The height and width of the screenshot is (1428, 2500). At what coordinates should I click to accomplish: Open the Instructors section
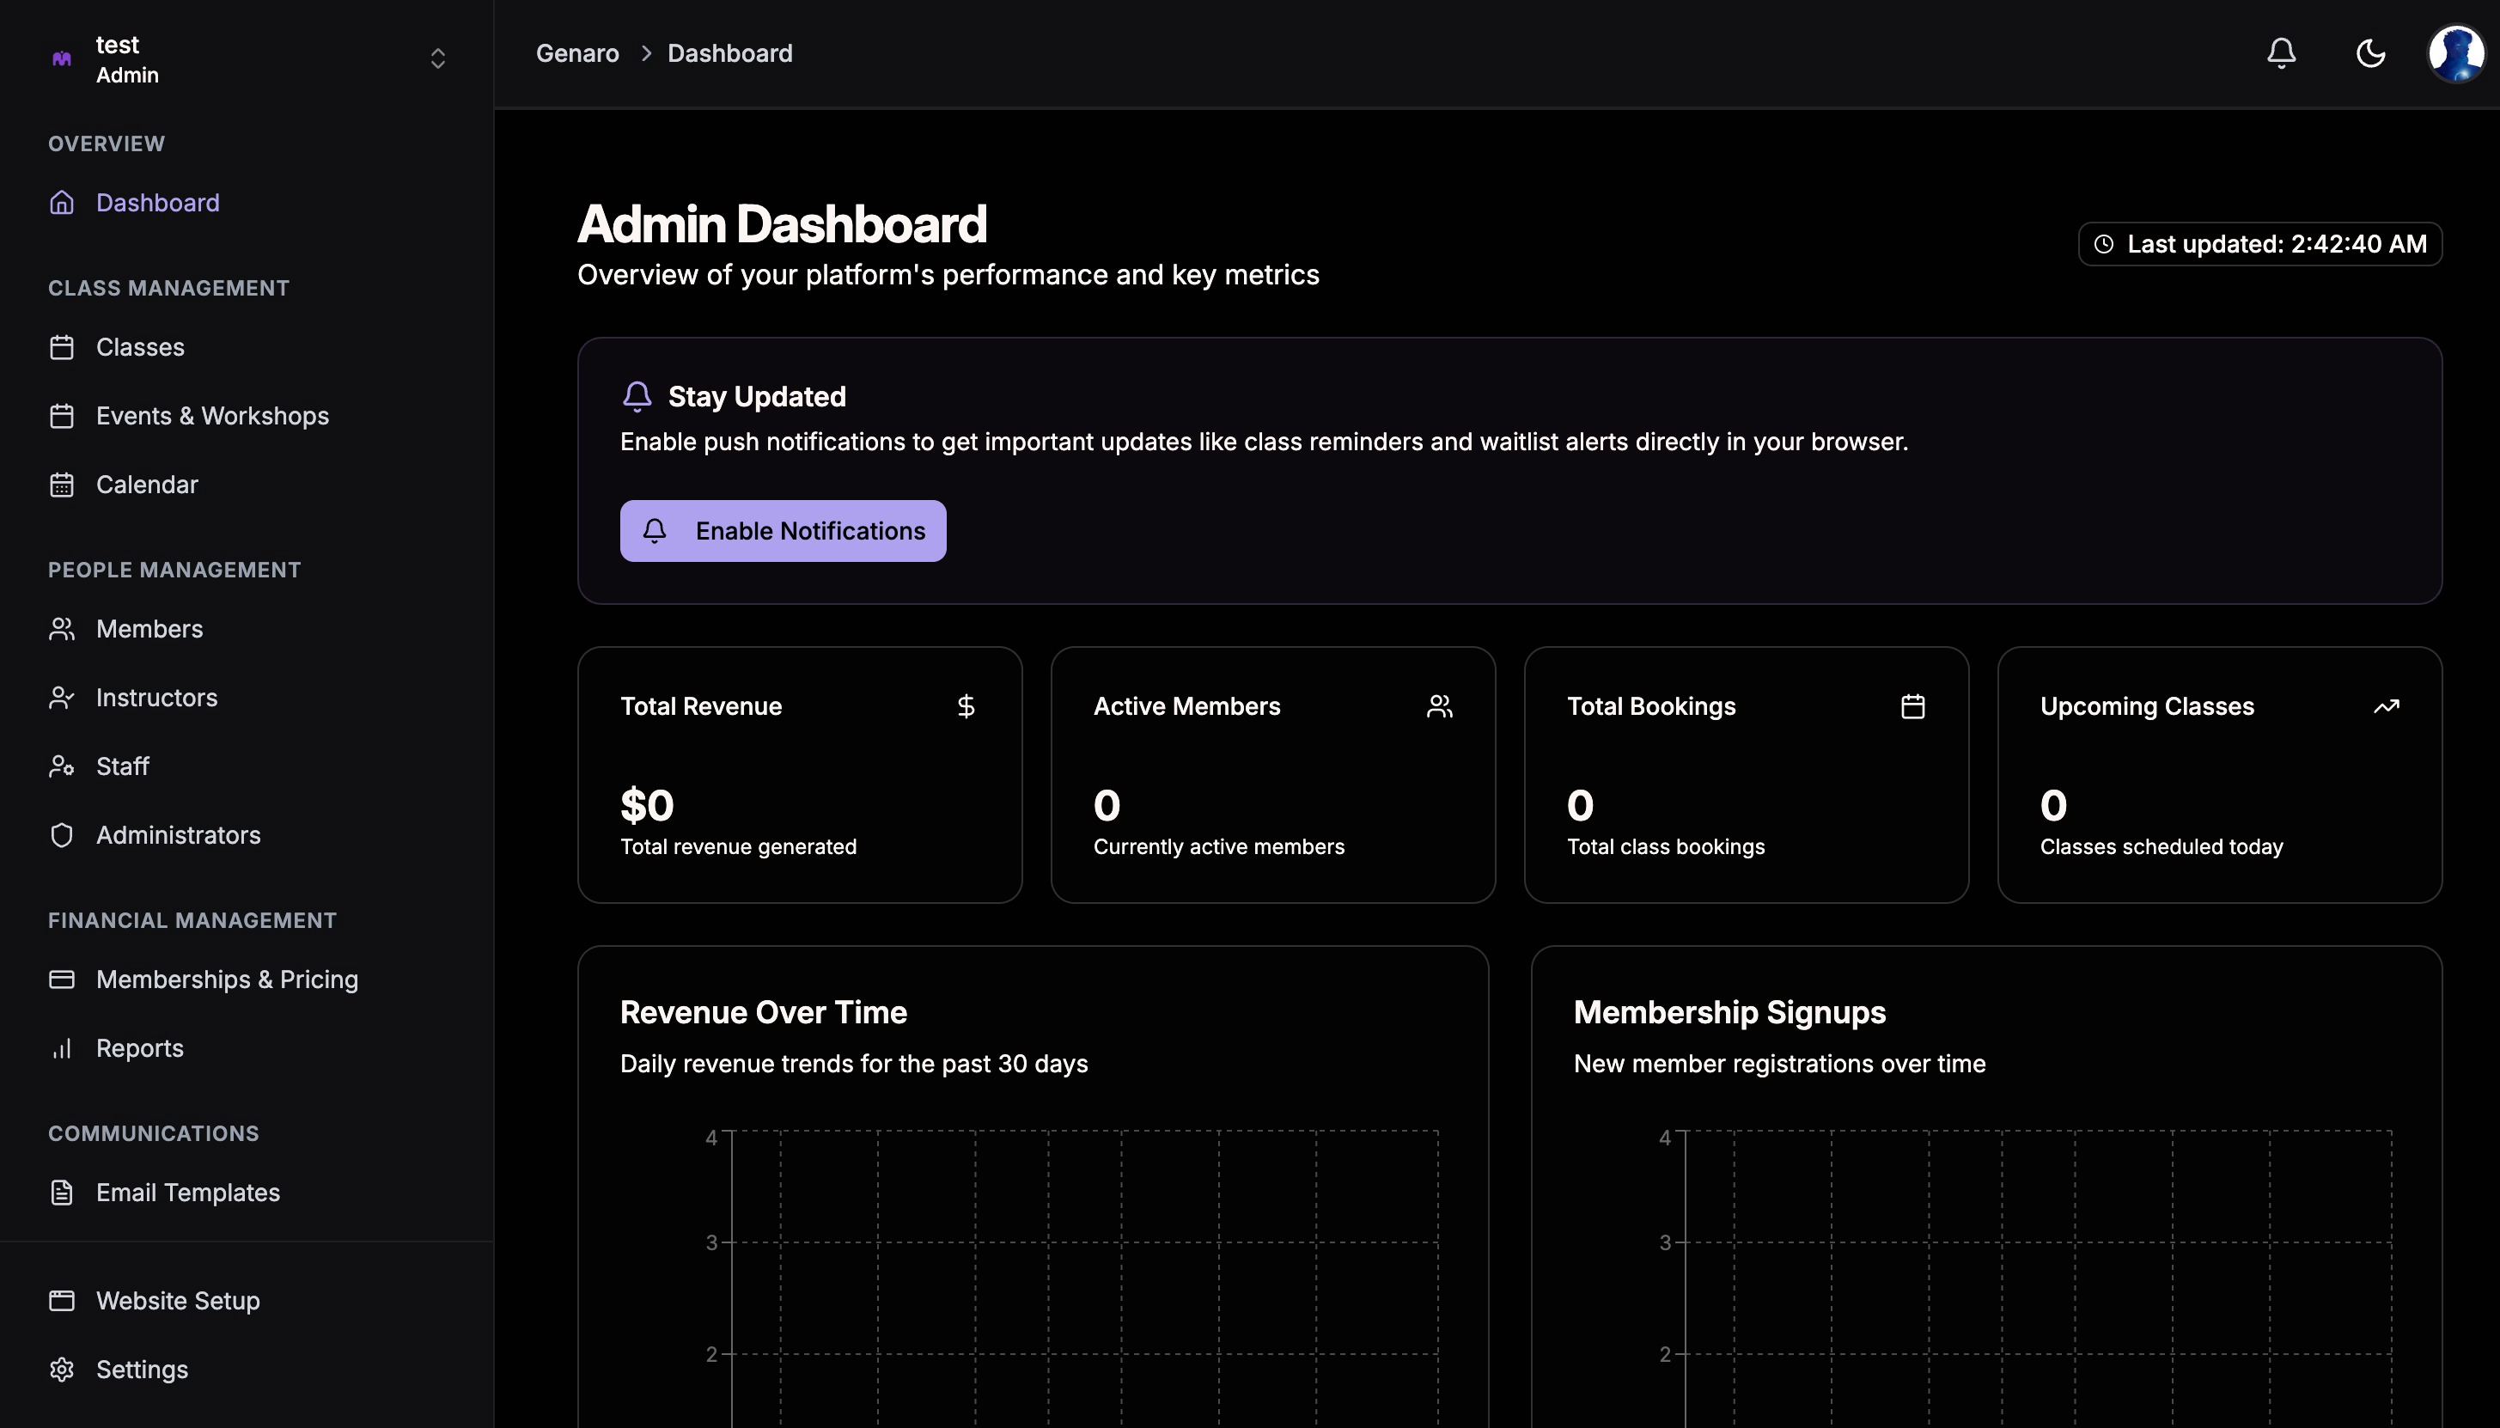[155, 698]
